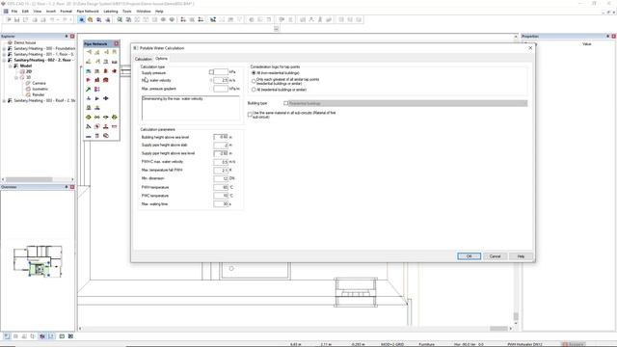Pin the Overview panel with its pin icon
617x347 pixels.
coord(67,187)
